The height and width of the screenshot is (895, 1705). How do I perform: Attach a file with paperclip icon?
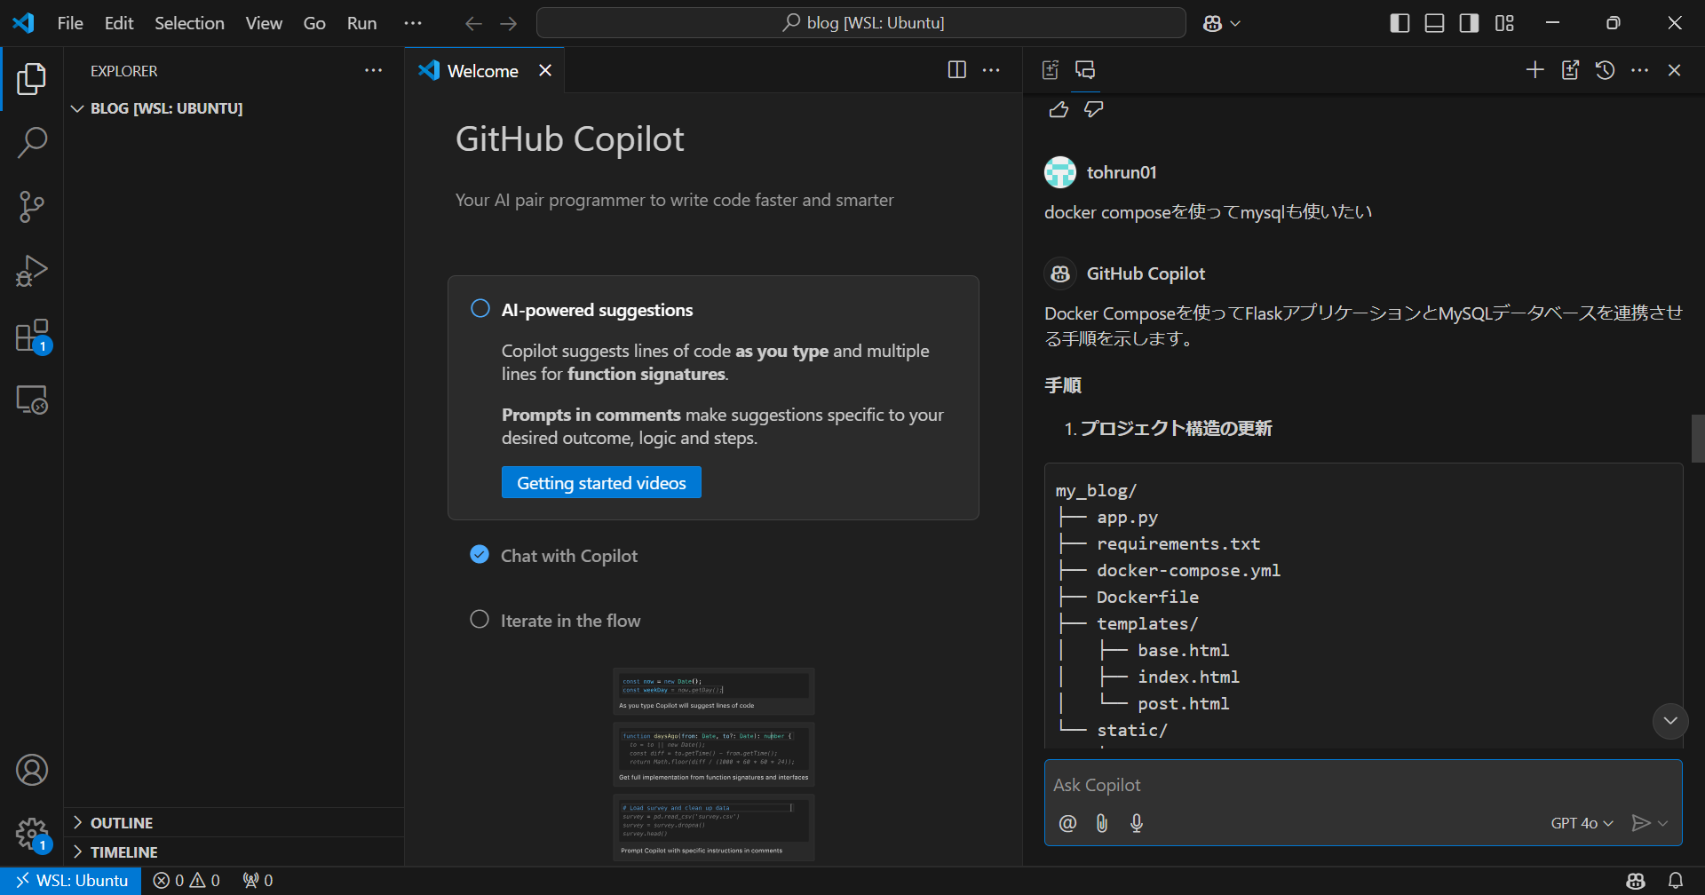[x=1102, y=823]
